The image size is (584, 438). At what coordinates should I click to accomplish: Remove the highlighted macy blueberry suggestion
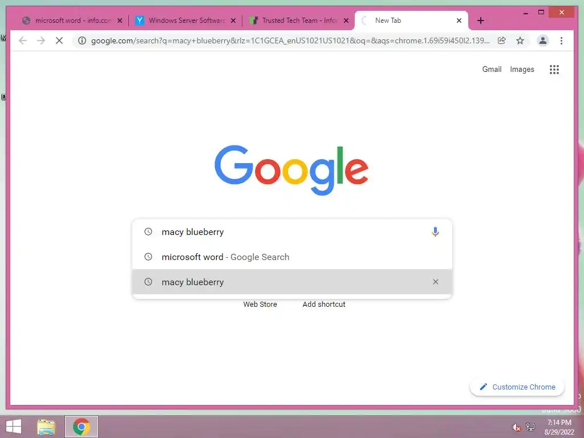[435, 282]
